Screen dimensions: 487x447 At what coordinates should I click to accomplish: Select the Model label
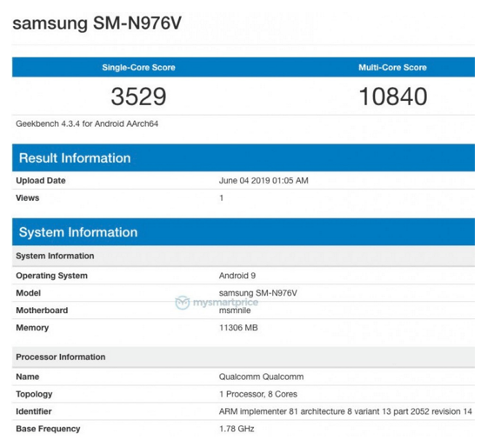point(28,293)
